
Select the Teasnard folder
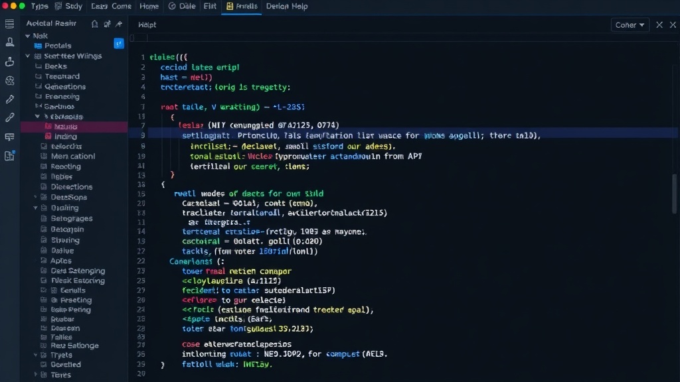point(62,76)
